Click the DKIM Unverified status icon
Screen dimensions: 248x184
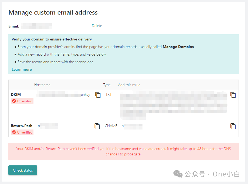click(14, 101)
